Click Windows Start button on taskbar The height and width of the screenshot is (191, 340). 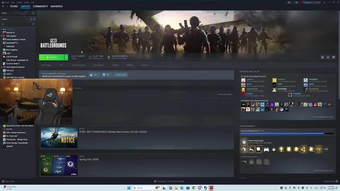point(129,188)
